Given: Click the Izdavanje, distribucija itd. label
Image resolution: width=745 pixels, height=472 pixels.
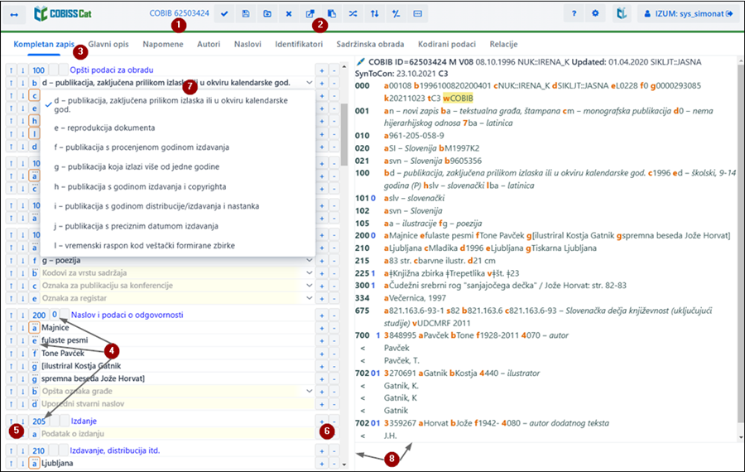Looking at the screenshot, I should [115, 450].
